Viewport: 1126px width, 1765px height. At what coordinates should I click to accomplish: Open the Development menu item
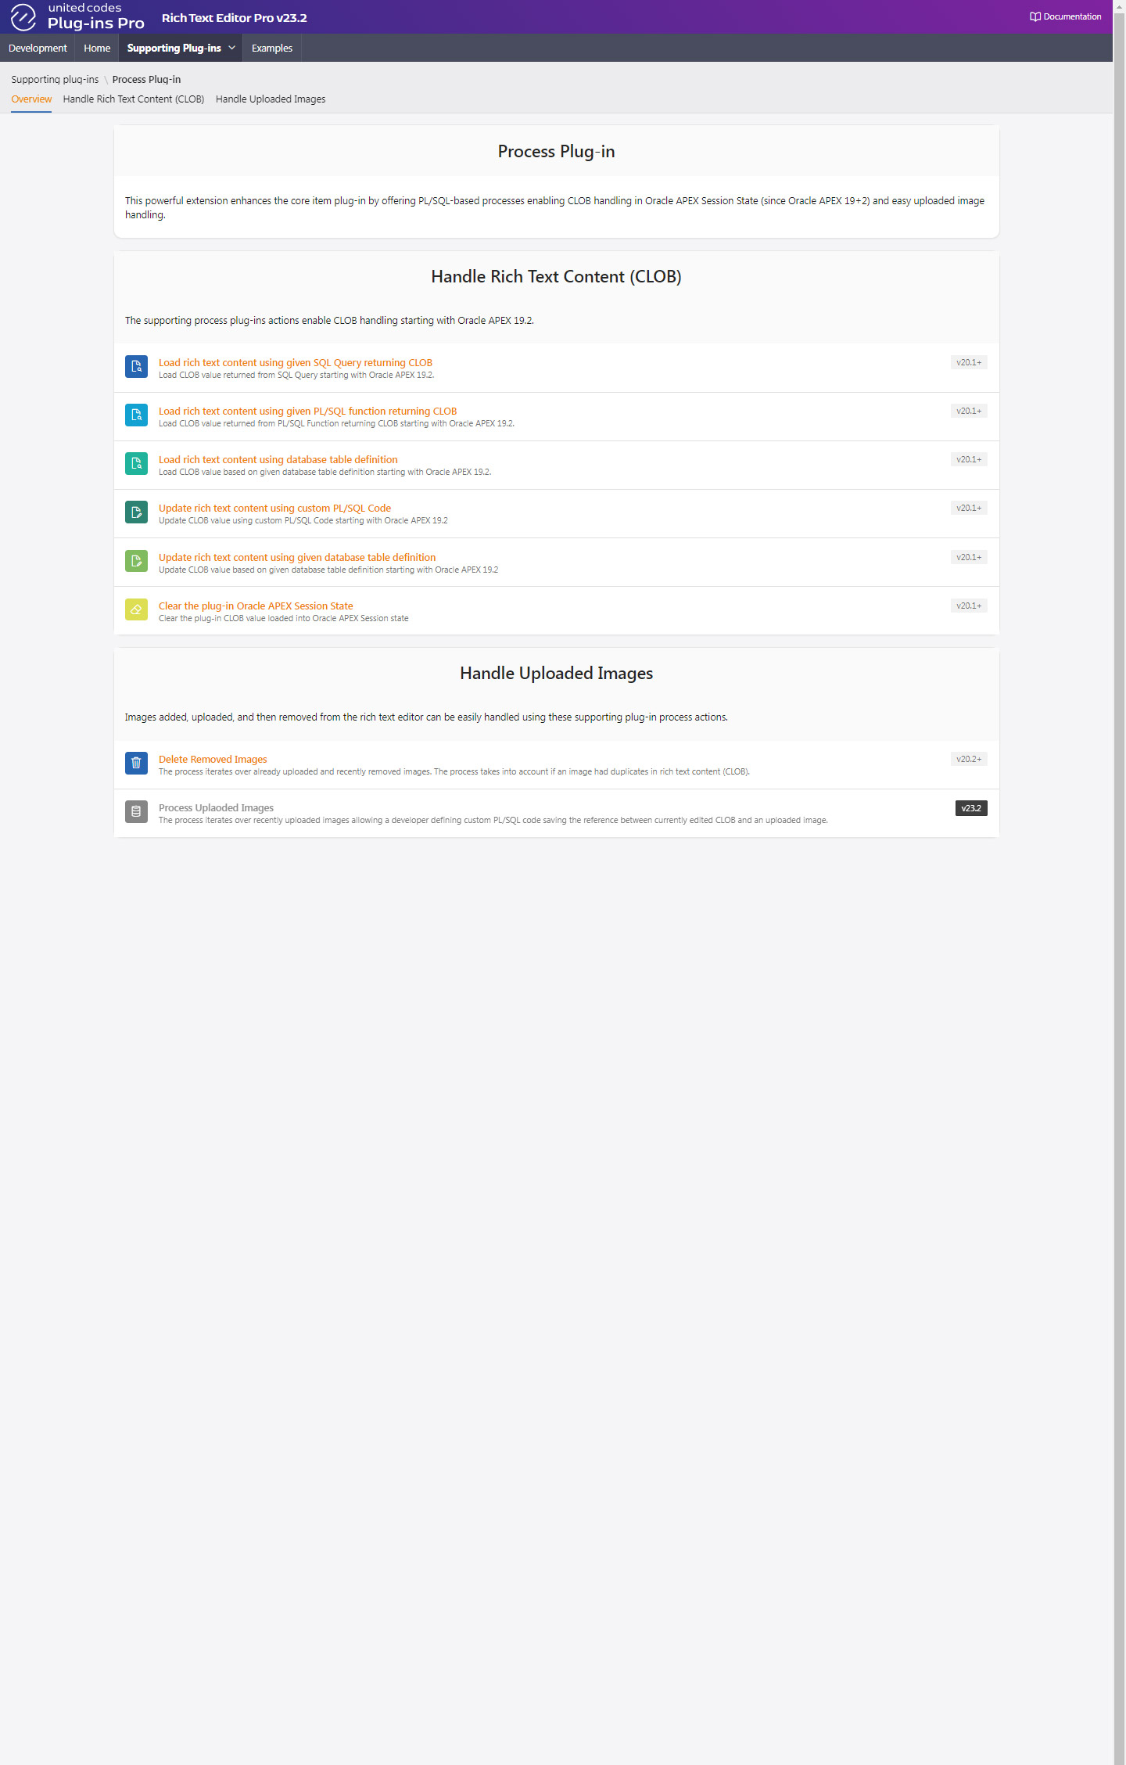pos(38,48)
